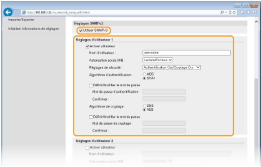The image size is (261, 167).
Task: Open the Réglages de sécurité dropdown
Action: 171,67
